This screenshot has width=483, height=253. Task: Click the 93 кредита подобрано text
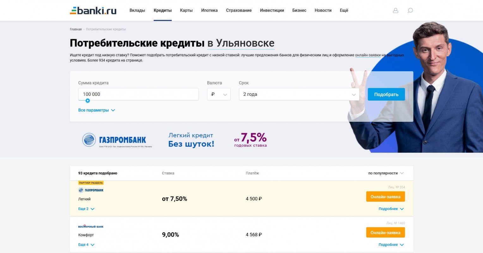[98, 173]
